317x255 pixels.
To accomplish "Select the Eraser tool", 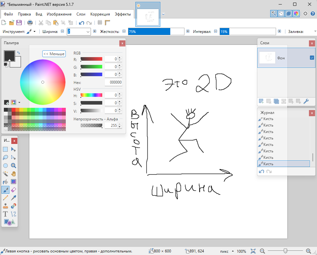I will pyautogui.click(x=14, y=190).
